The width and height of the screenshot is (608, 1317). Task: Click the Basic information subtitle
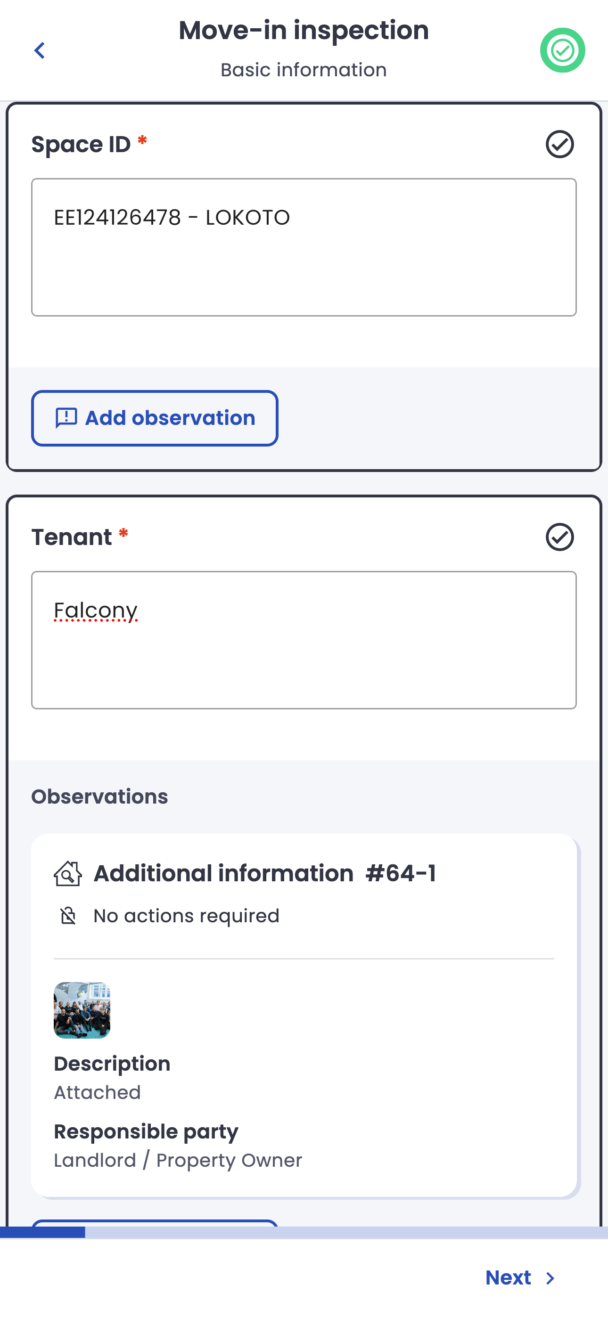pyautogui.click(x=304, y=70)
